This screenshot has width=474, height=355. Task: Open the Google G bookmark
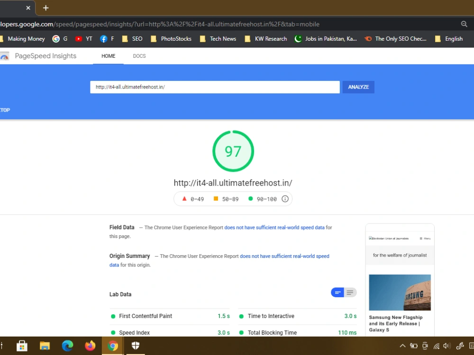pyautogui.click(x=60, y=39)
